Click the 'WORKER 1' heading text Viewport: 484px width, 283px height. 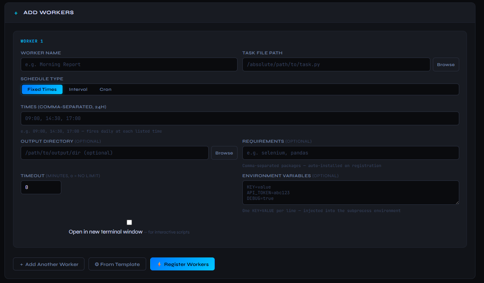pos(32,41)
